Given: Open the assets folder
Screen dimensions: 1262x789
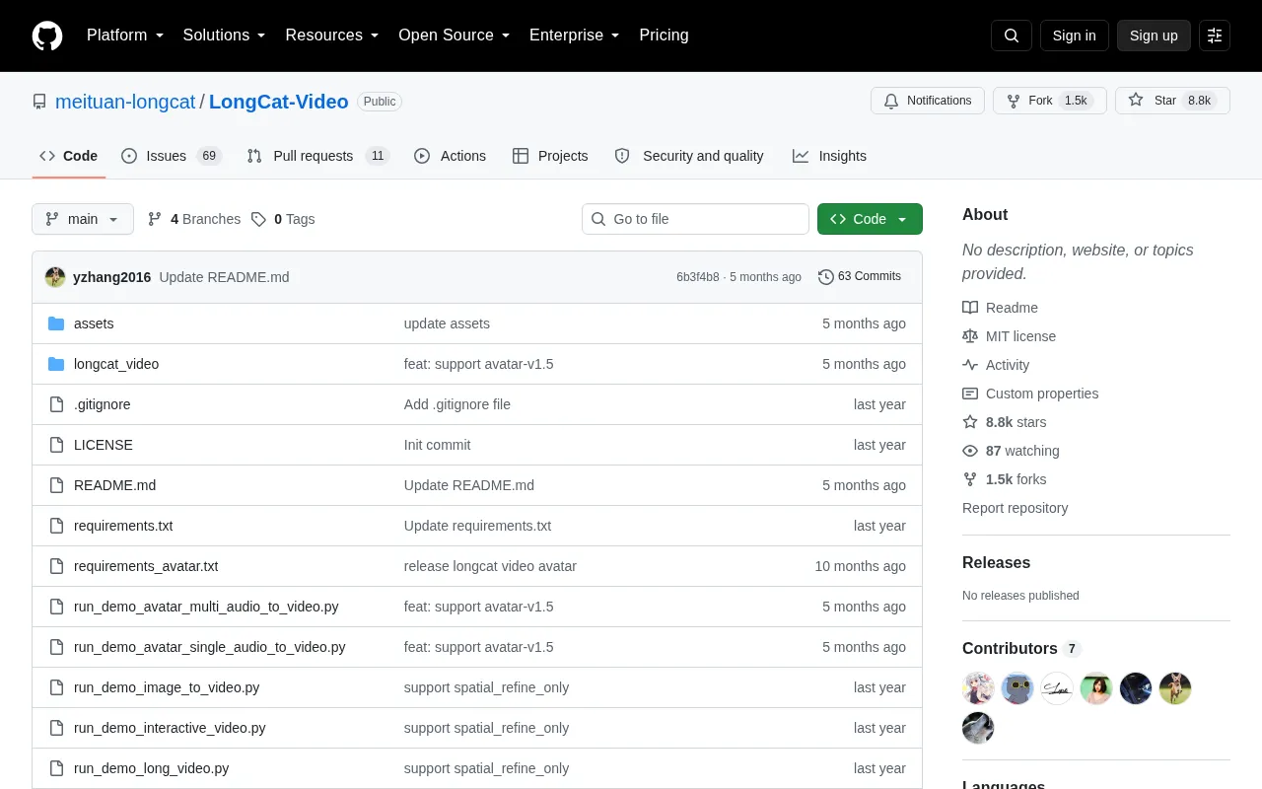Looking at the screenshot, I should tap(94, 323).
